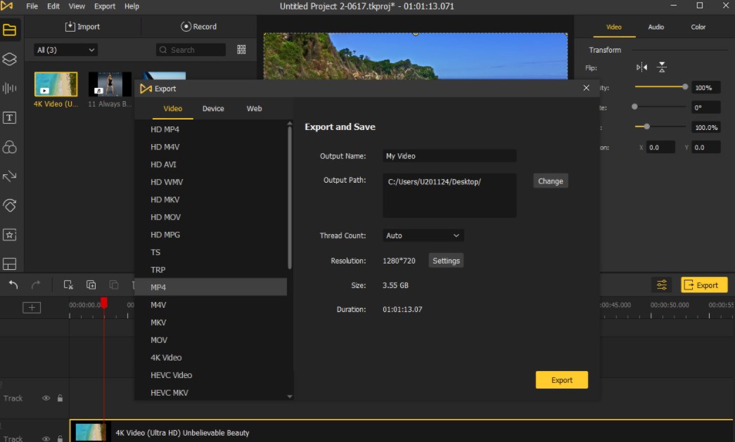Open the Audio waveform panel in sidebar
735x442 pixels.
(x=9, y=88)
